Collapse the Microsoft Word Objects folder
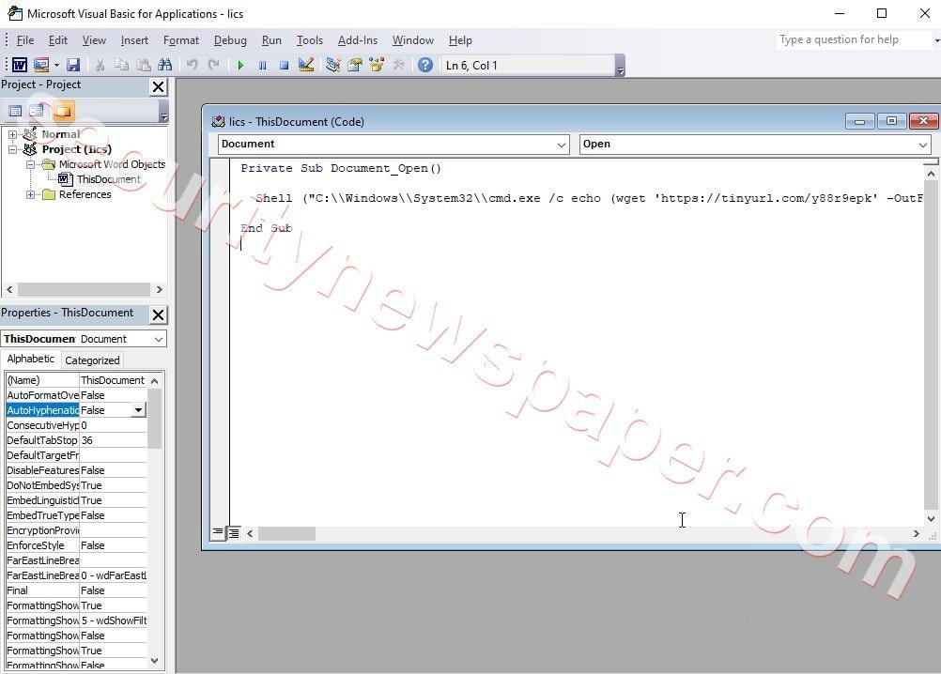 [x=30, y=164]
